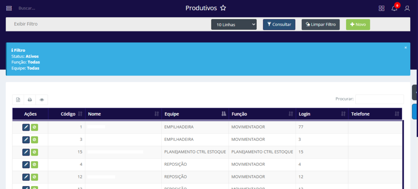This screenshot has width=418, height=189.
Task: Disable the record with Código 3
Action: (x=35, y=140)
